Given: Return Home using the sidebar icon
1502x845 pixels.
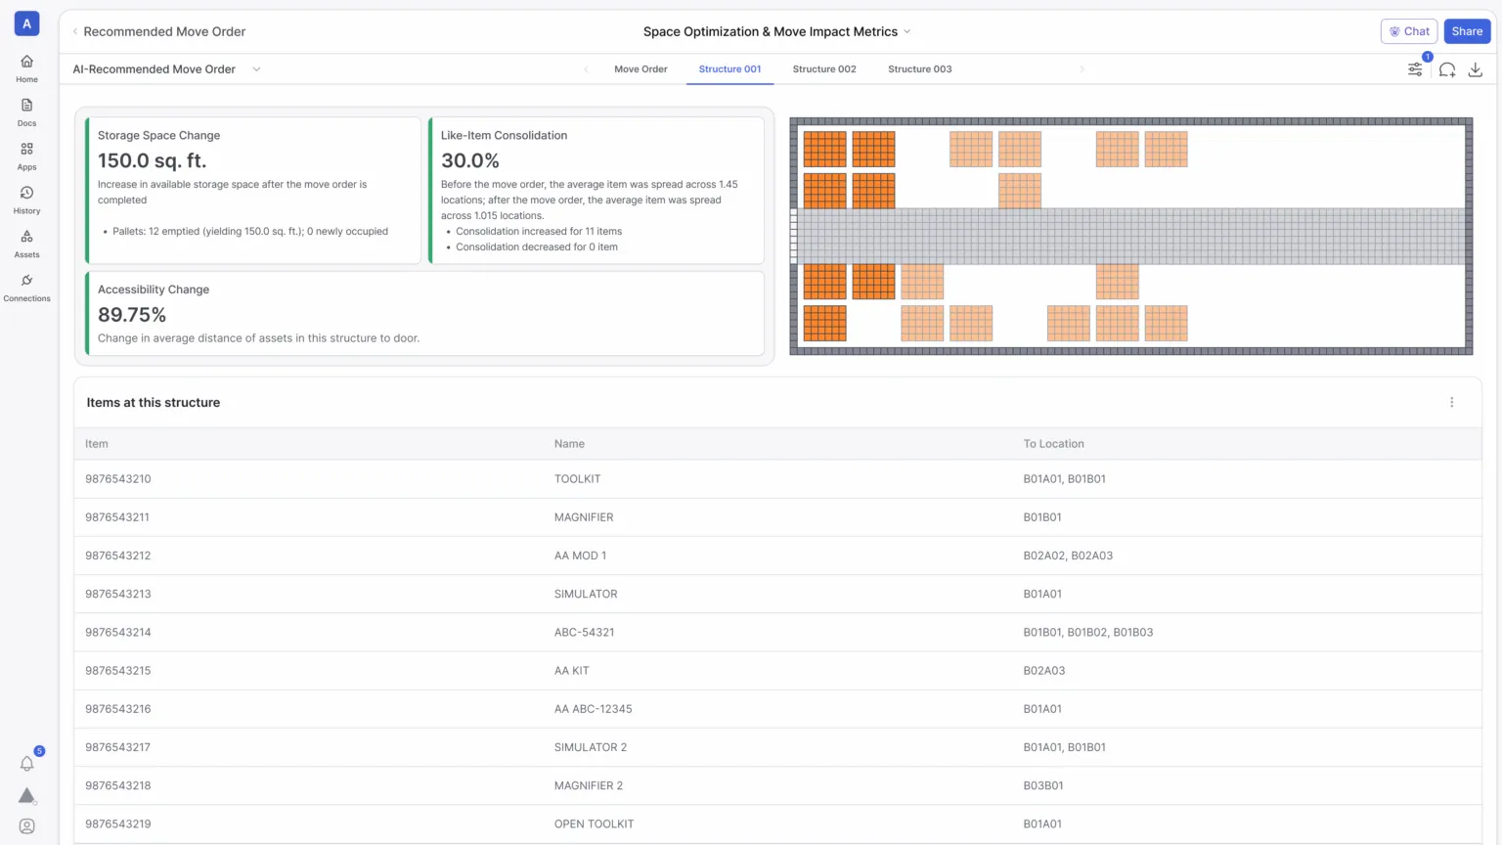Looking at the screenshot, I should 26,67.
